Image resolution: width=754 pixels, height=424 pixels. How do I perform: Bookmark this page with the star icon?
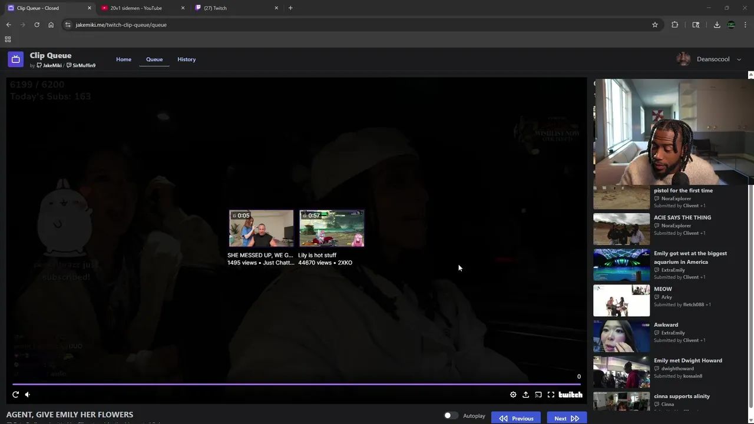click(x=654, y=25)
